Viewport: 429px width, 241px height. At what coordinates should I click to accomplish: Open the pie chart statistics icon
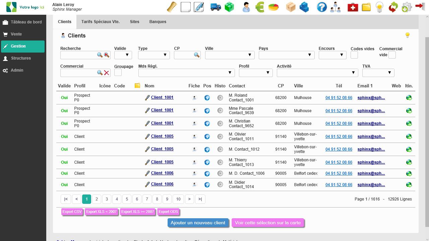[x=273, y=7]
